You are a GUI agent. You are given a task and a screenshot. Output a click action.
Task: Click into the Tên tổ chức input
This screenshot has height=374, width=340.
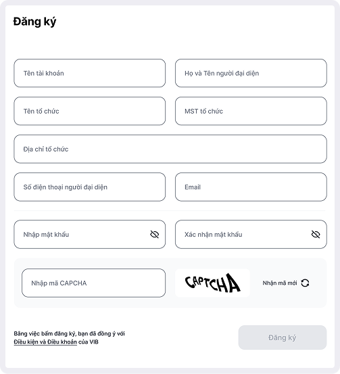(90, 111)
